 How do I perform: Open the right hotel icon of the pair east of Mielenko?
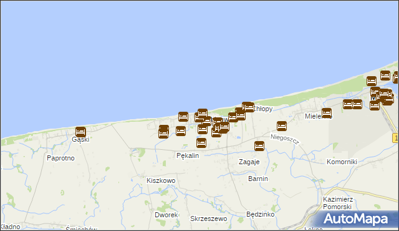357,104
